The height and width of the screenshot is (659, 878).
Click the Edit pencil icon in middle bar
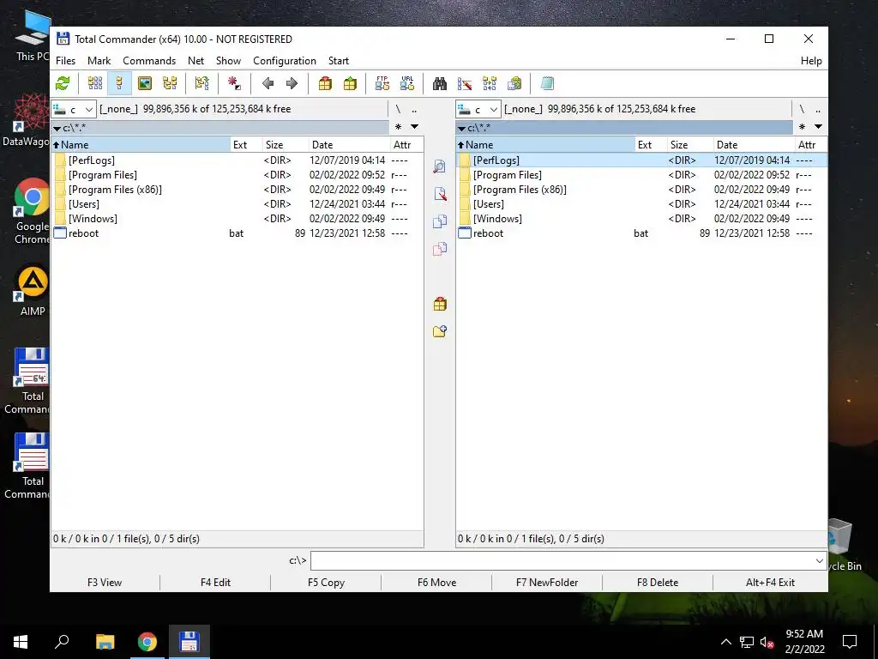pyautogui.click(x=440, y=194)
